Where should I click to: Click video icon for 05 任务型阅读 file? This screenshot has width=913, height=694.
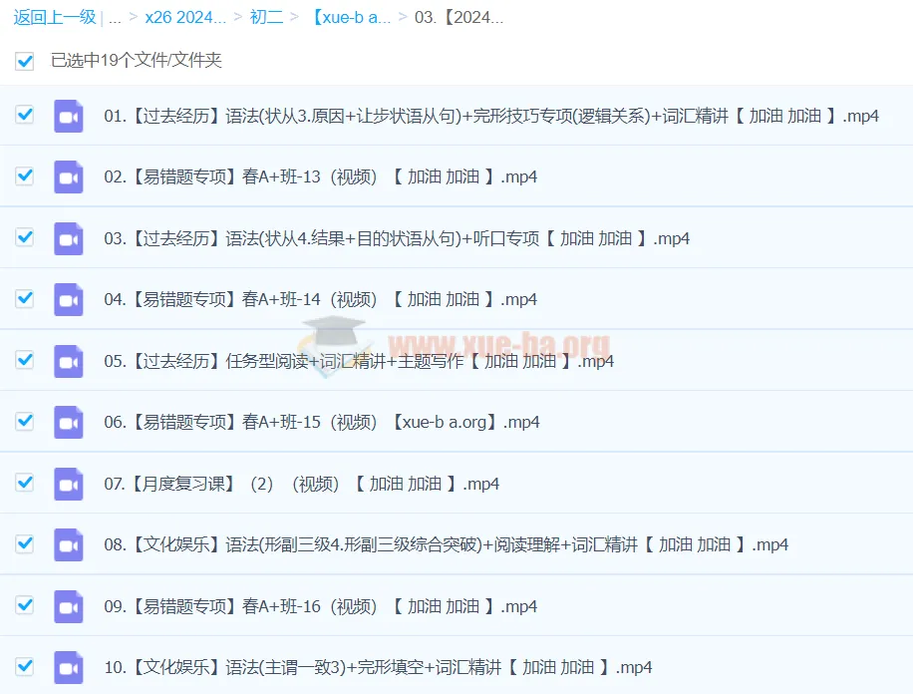(68, 362)
